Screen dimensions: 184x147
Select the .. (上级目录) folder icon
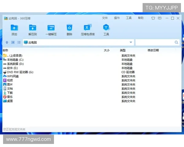5,55
